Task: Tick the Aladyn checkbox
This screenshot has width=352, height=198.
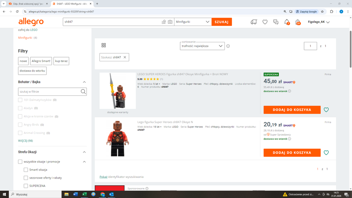Action: (20, 108)
